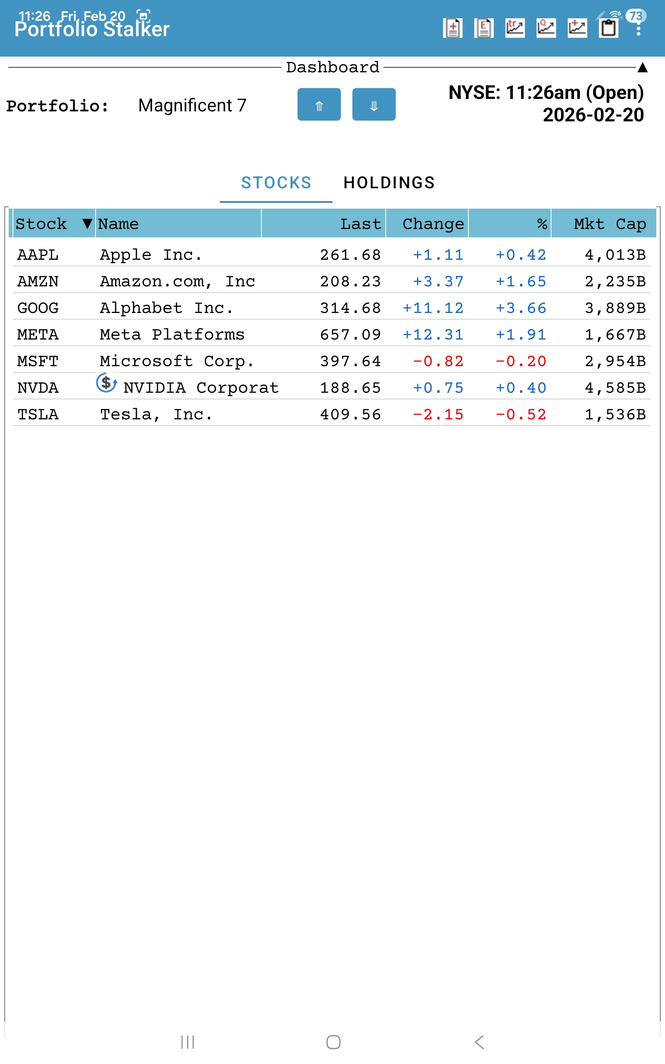
Task: Sort by the Change column header
Action: point(433,224)
